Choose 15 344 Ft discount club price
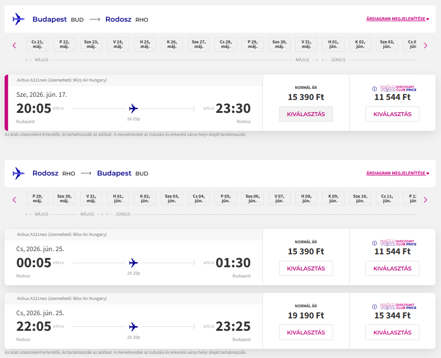 click(392, 332)
